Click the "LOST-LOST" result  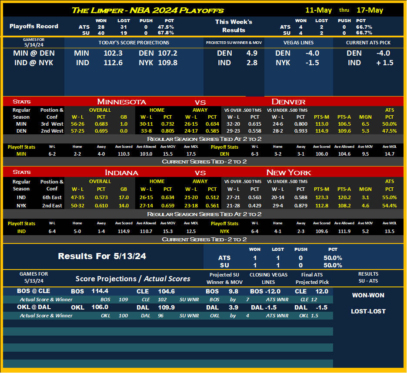click(x=368, y=311)
